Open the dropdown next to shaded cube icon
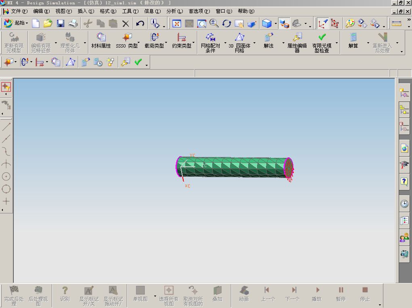This screenshot has width=412, height=308. (275, 24)
